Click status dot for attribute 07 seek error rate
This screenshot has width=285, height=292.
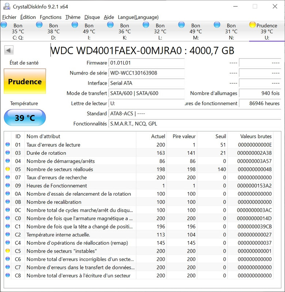8,177
